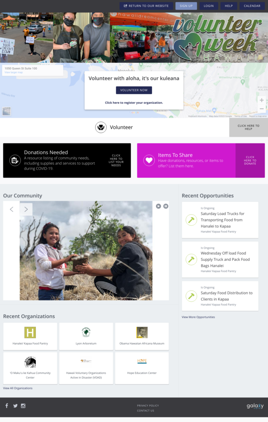268x422 pixels.
Task: Open the Calendar menu item
Action: coord(252,6)
